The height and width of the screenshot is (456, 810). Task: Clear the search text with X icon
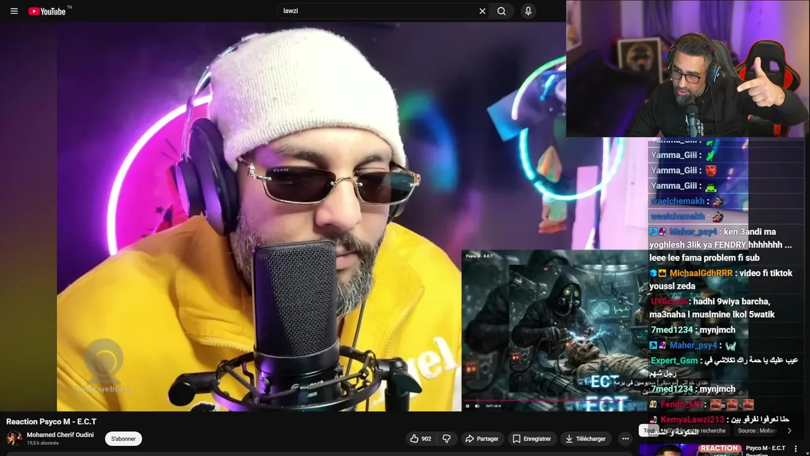coord(482,11)
